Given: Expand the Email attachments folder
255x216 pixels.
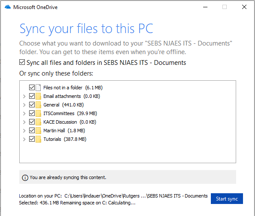Looking at the screenshot, I should tap(24, 96).
